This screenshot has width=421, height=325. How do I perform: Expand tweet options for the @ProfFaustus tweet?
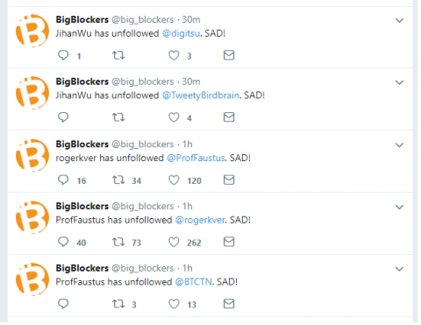[399, 145]
